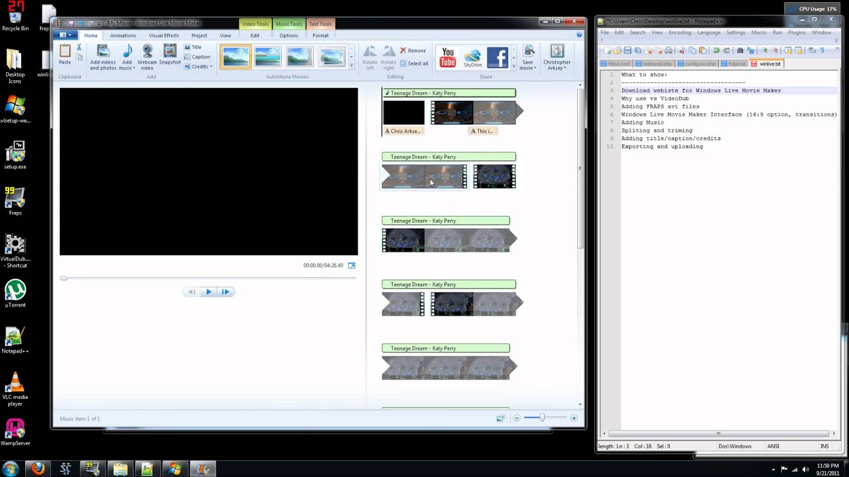Remove the selected item
Screen dimensions: 849x477
(413, 50)
